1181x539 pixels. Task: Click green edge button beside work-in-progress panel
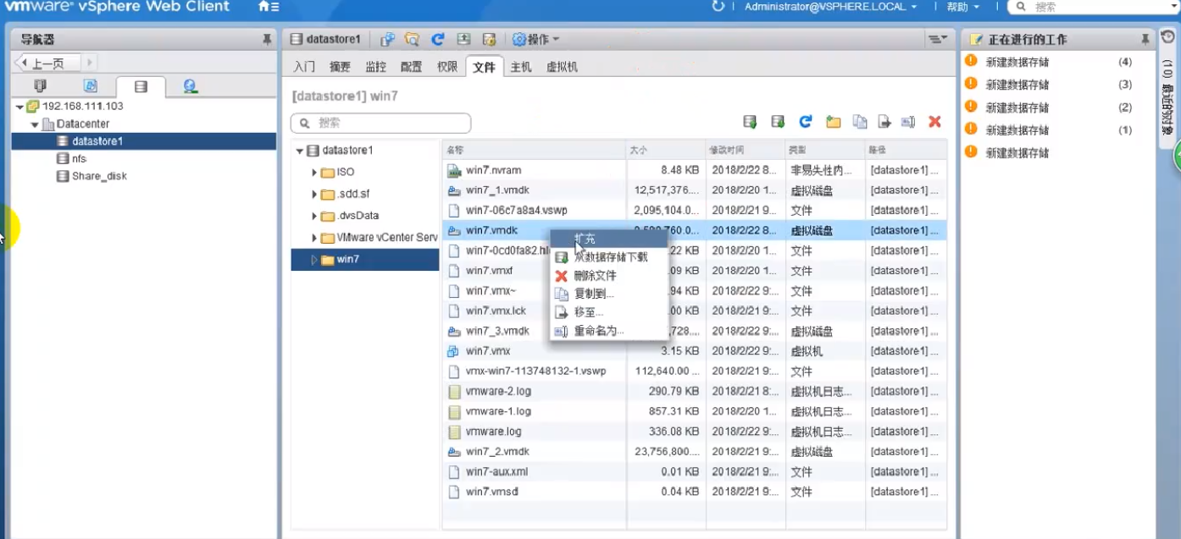1177,156
